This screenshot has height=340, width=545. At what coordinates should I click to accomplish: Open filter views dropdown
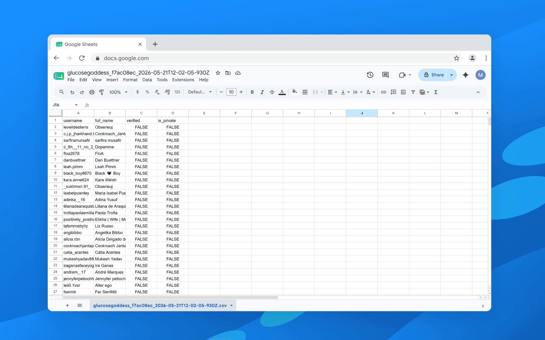[424, 92]
